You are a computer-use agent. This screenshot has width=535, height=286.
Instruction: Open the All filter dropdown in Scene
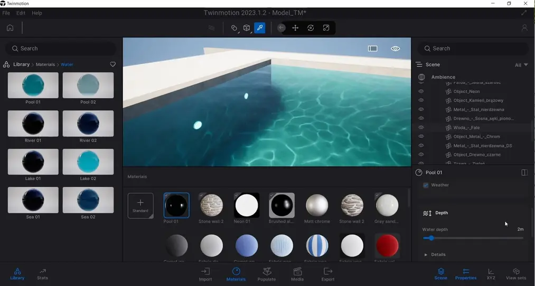pos(521,65)
